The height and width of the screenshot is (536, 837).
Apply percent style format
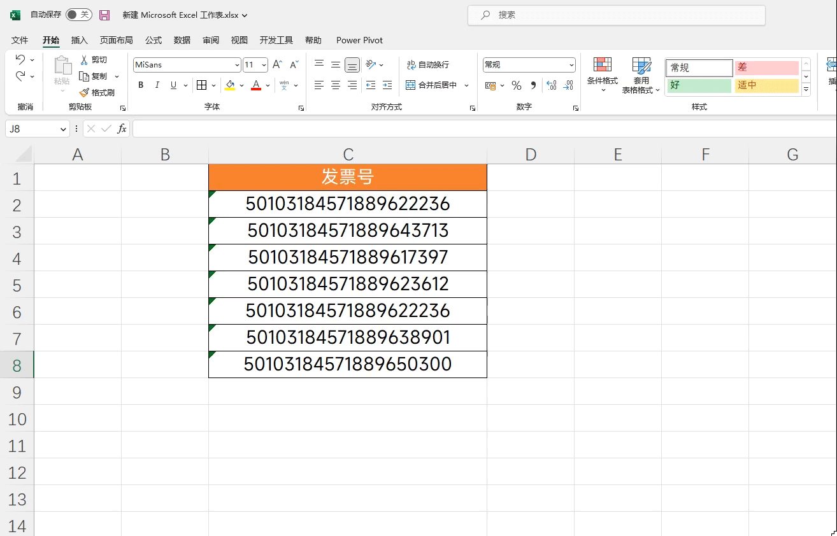(517, 85)
